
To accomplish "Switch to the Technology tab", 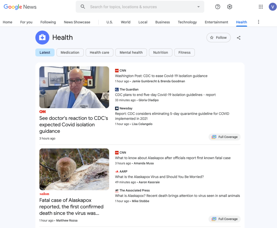I will click(187, 22).
